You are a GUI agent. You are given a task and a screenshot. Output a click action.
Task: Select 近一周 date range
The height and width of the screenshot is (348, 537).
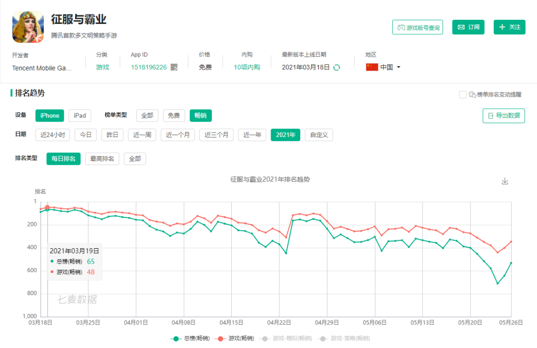[x=142, y=135]
